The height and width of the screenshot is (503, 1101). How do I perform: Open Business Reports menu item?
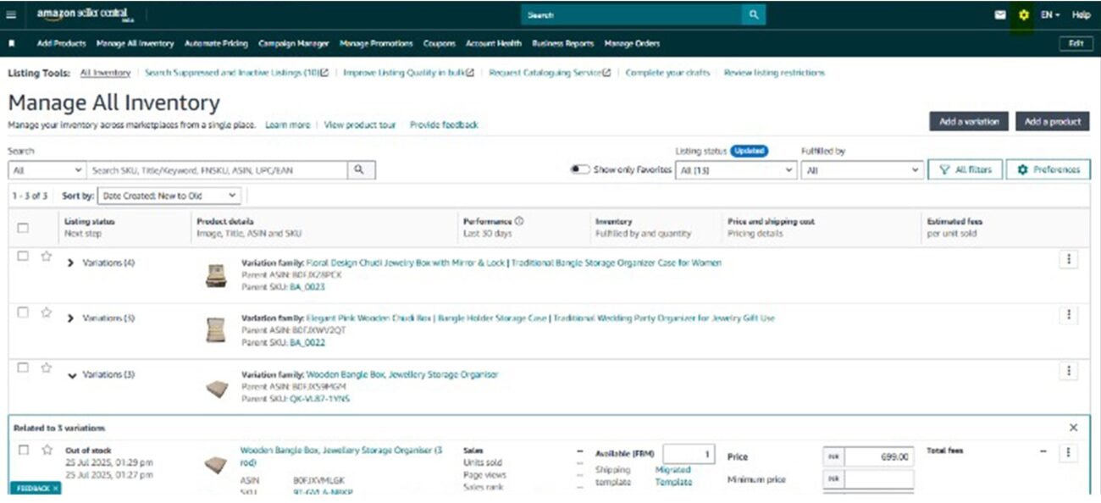pos(562,43)
